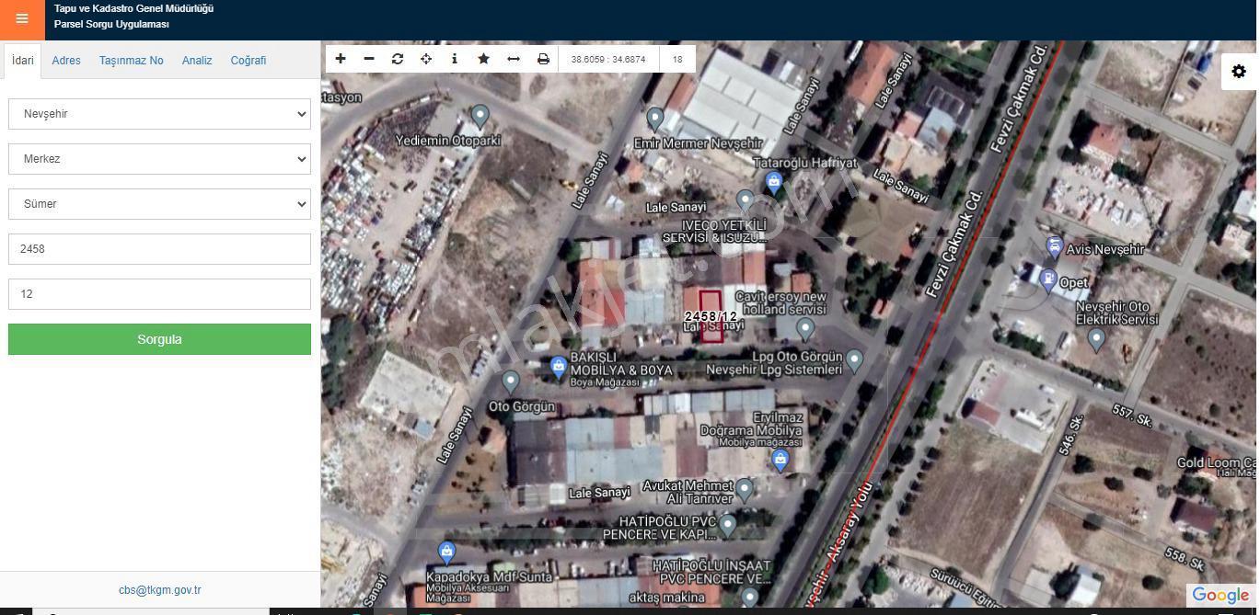Select the info query tool
This screenshot has height=615, width=1260.
(455, 59)
